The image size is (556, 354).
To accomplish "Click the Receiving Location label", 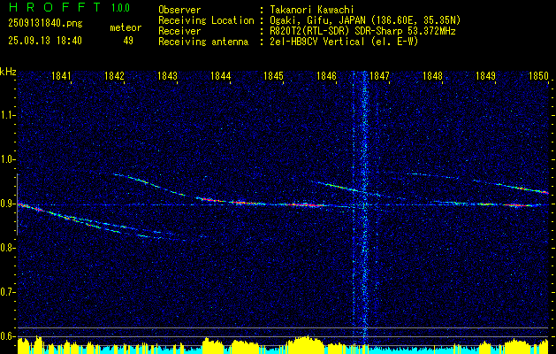I will (206, 20).
